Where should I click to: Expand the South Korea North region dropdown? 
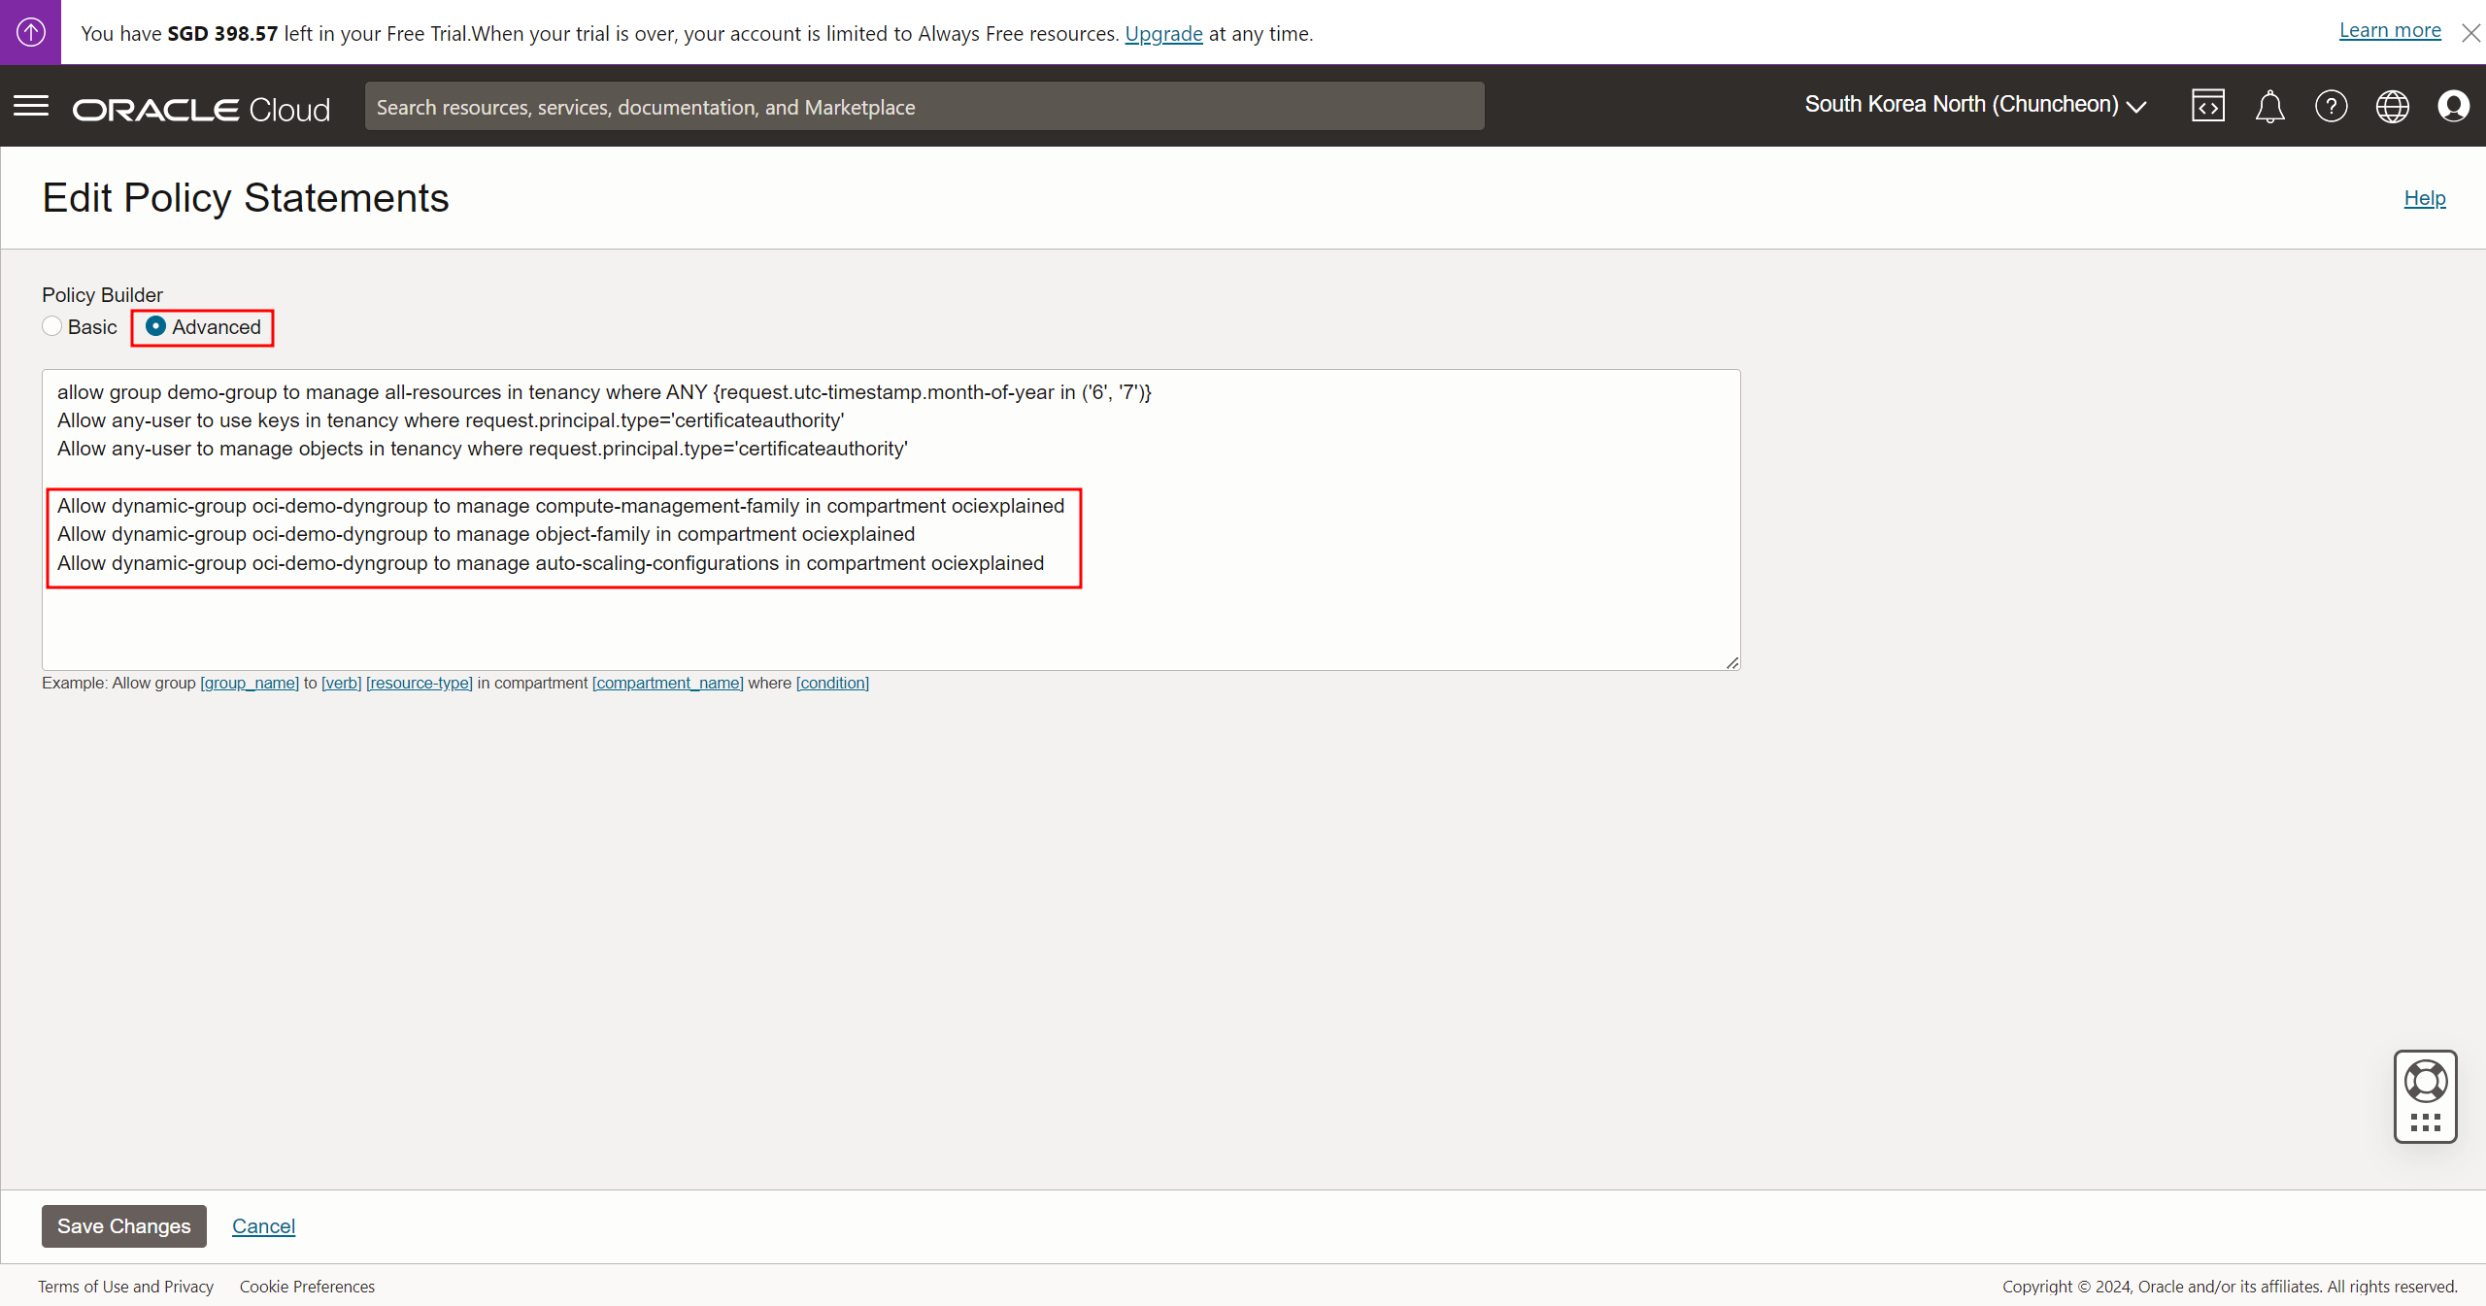[1974, 105]
